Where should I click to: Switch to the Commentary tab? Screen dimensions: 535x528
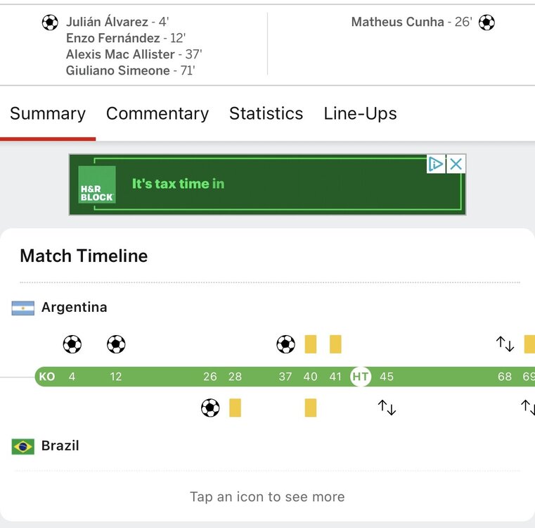(157, 113)
